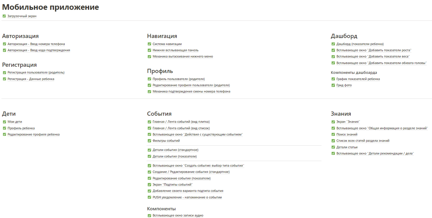Open 'Авторизация - Ввод кода подтверждения' link
Screen dimensions: 432x218
point(39,50)
